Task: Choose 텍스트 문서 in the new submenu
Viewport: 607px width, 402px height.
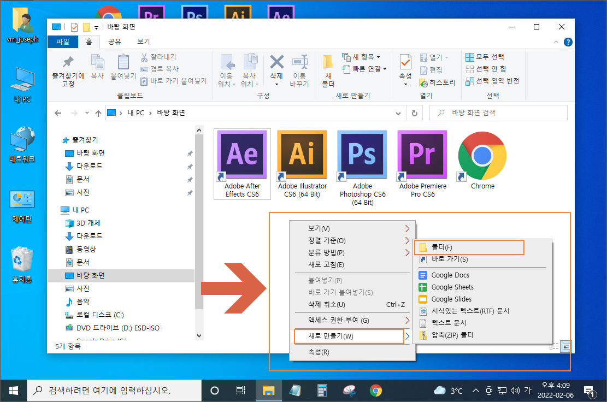Action: (482, 323)
